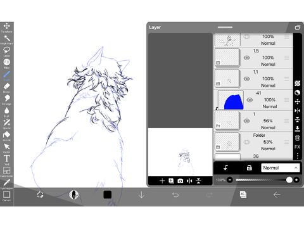Hide folder 1 with eye icon
Screen dimensions: 304x228
[246, 121]
